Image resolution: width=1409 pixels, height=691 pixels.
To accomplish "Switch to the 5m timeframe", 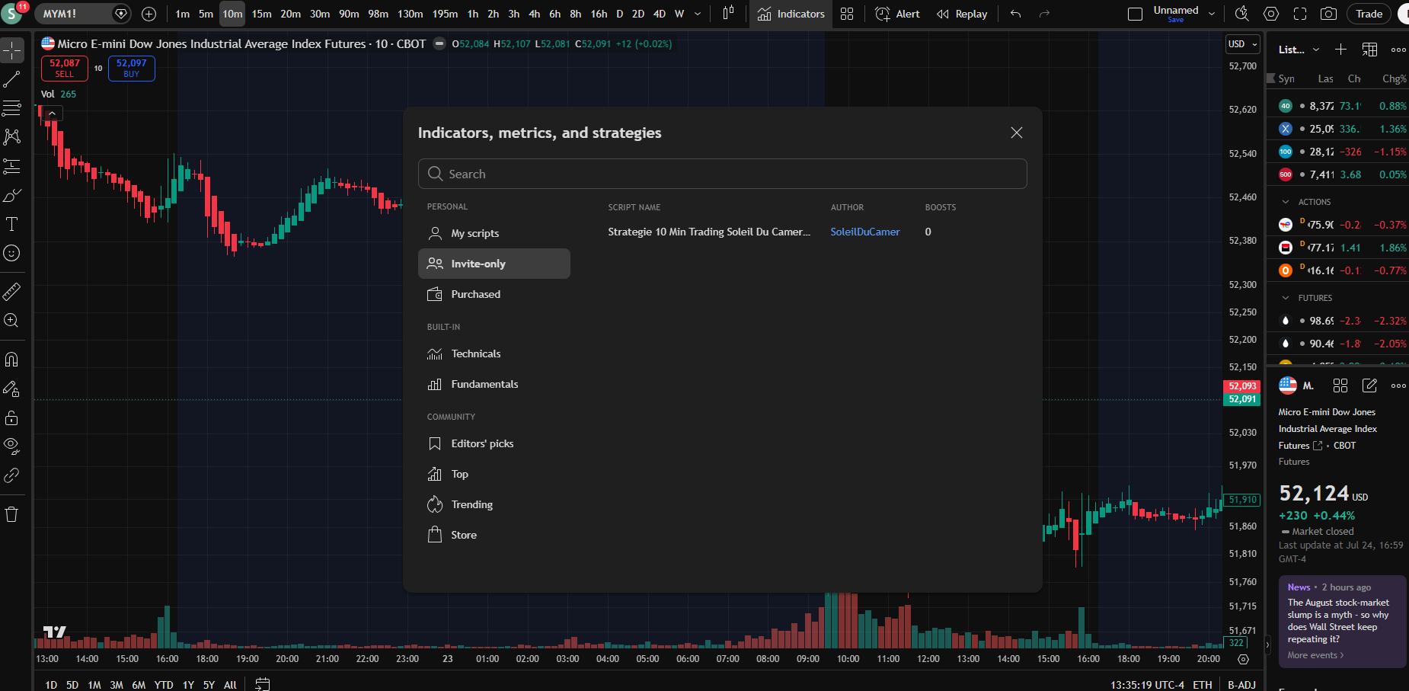I will tap(206, 14).
